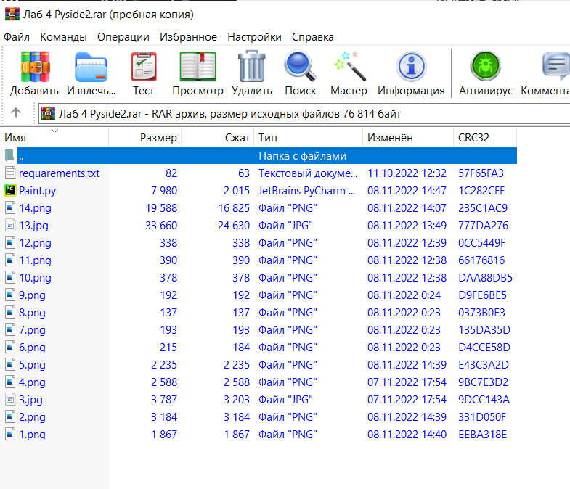The image size is (570, 489).
Task: Sort files by Размер column header
Action: 158,137
